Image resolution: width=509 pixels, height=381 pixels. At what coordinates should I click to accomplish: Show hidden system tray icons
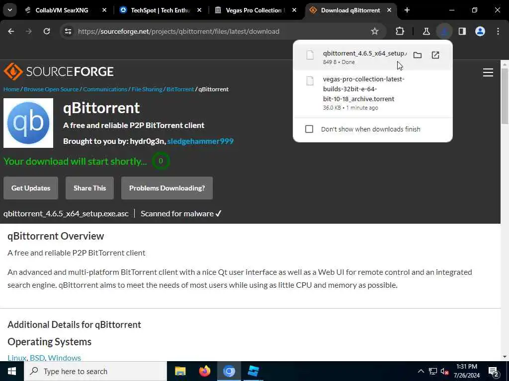tap(421, 371)
